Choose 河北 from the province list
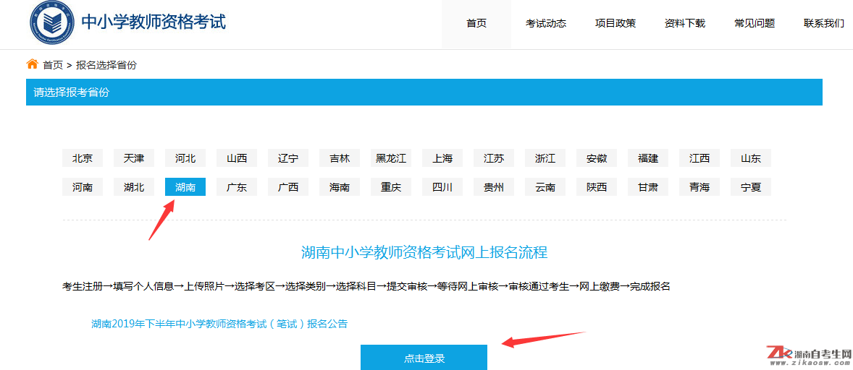The height and width of the screenshot is (370, 853). point(185,158)
